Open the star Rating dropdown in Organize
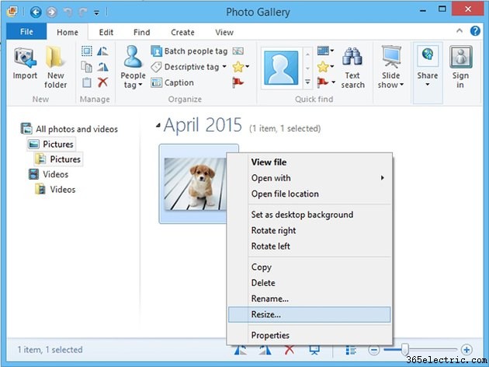Image resolution: width=489 pixels, height=367 pixels. tap(241, 67)
